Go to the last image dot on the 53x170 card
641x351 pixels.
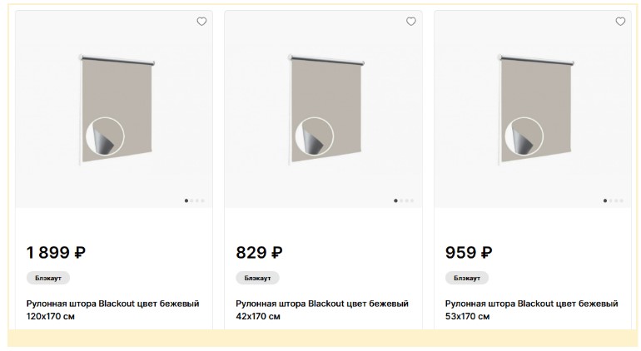point(621,200)
